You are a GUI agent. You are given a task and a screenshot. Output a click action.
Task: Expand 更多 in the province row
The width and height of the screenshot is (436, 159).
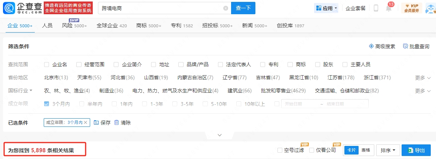pyautogui.click(x=423, y=78)
